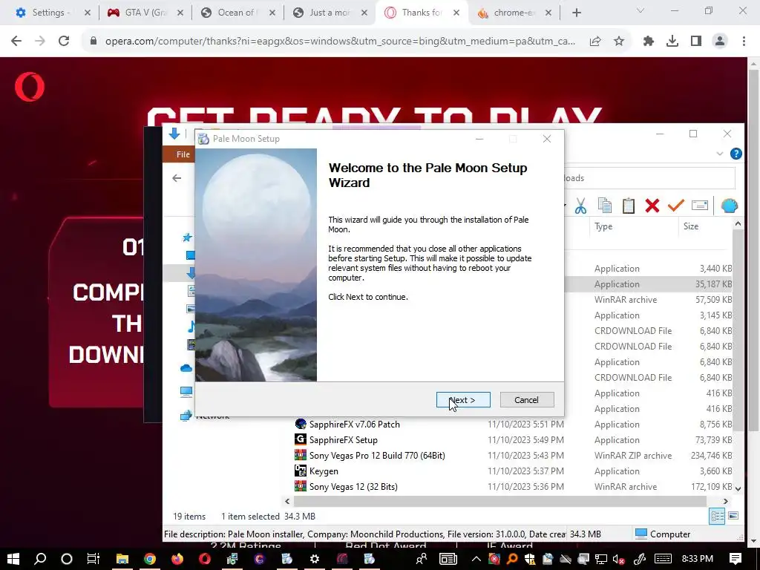Open Settings gear on taskbar
The width and height of the screenshot is (760, 570).
pyautogui.click(x=314, y=559)
